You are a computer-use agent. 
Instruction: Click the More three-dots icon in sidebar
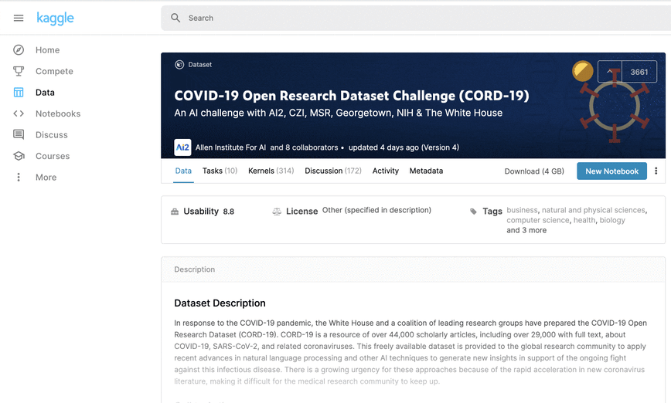click(19, 177)
